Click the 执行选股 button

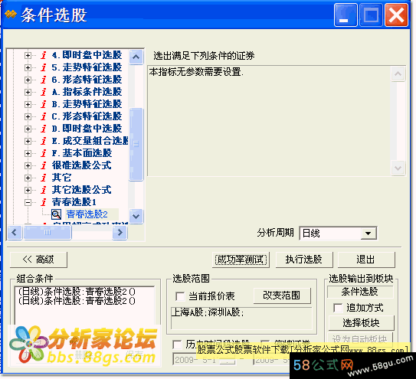[304, 260]
